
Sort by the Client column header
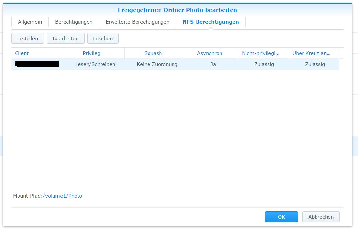point(22,53)
